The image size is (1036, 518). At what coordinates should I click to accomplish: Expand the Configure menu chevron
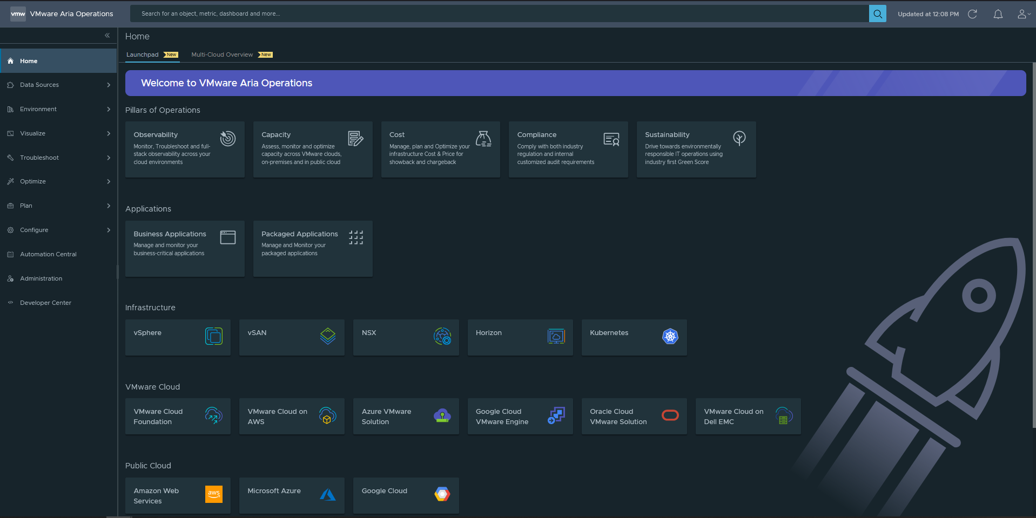(109, 230)
